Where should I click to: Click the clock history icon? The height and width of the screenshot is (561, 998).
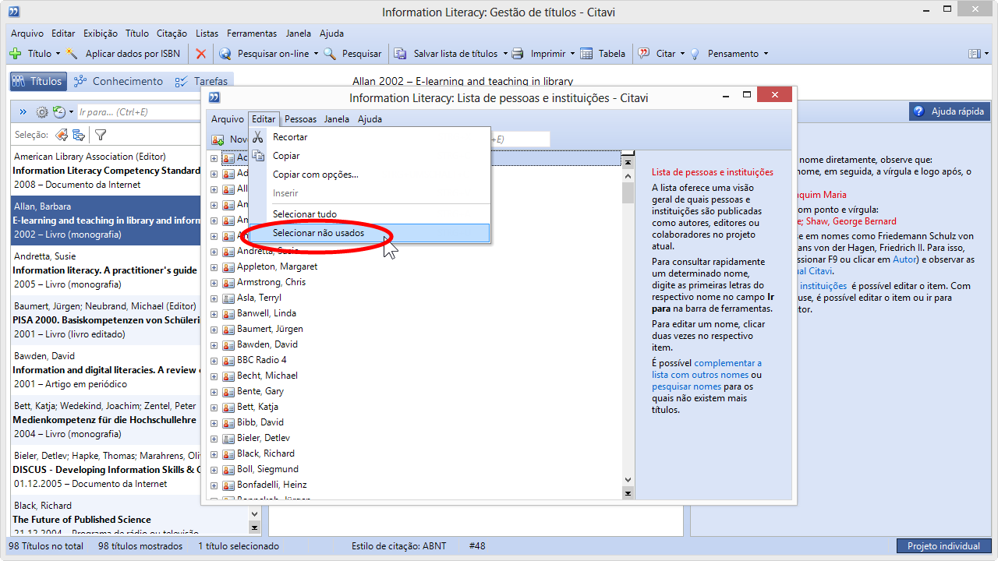[x=59, y=112]
